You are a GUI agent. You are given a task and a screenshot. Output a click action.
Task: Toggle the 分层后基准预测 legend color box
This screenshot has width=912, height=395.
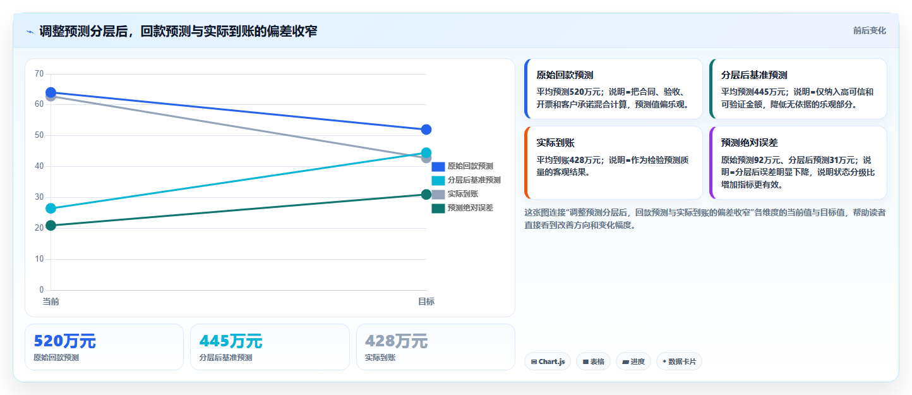point(438,181)
